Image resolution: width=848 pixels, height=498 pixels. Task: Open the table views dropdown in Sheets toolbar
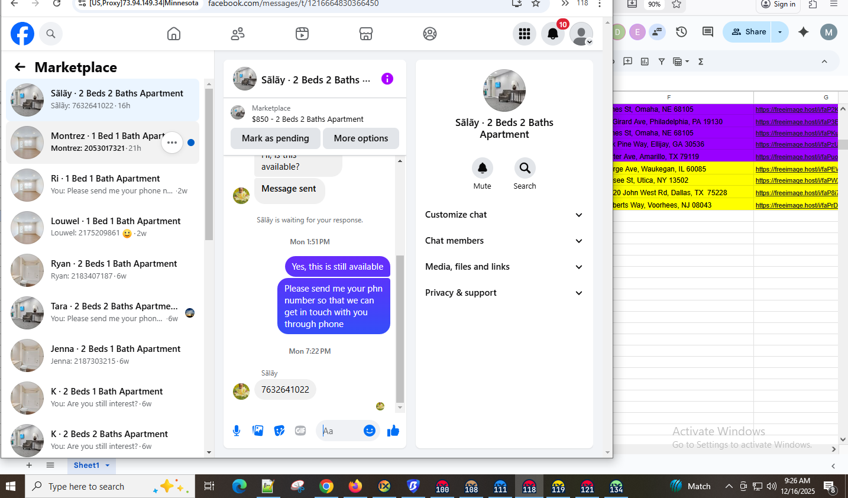coord(681,62)
